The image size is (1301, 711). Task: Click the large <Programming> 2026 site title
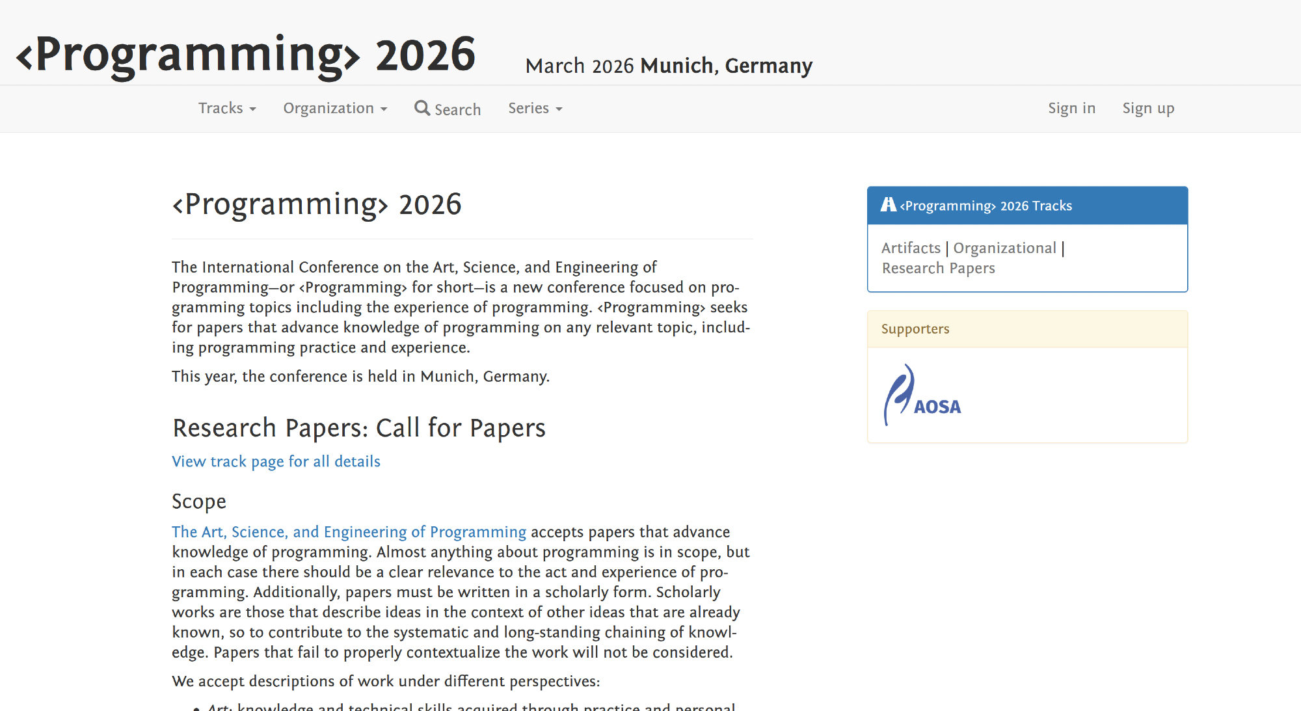[246, 55]
